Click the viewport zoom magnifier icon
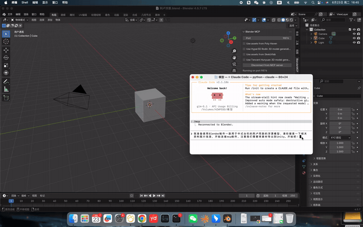 click(234, 51)
